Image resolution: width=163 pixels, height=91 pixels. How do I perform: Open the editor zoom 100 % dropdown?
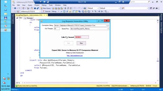click(x=22, y=83)
